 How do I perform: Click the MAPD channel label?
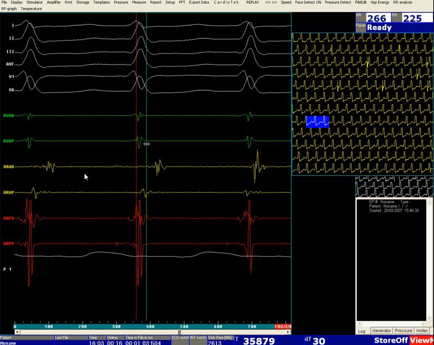[9, 218]
